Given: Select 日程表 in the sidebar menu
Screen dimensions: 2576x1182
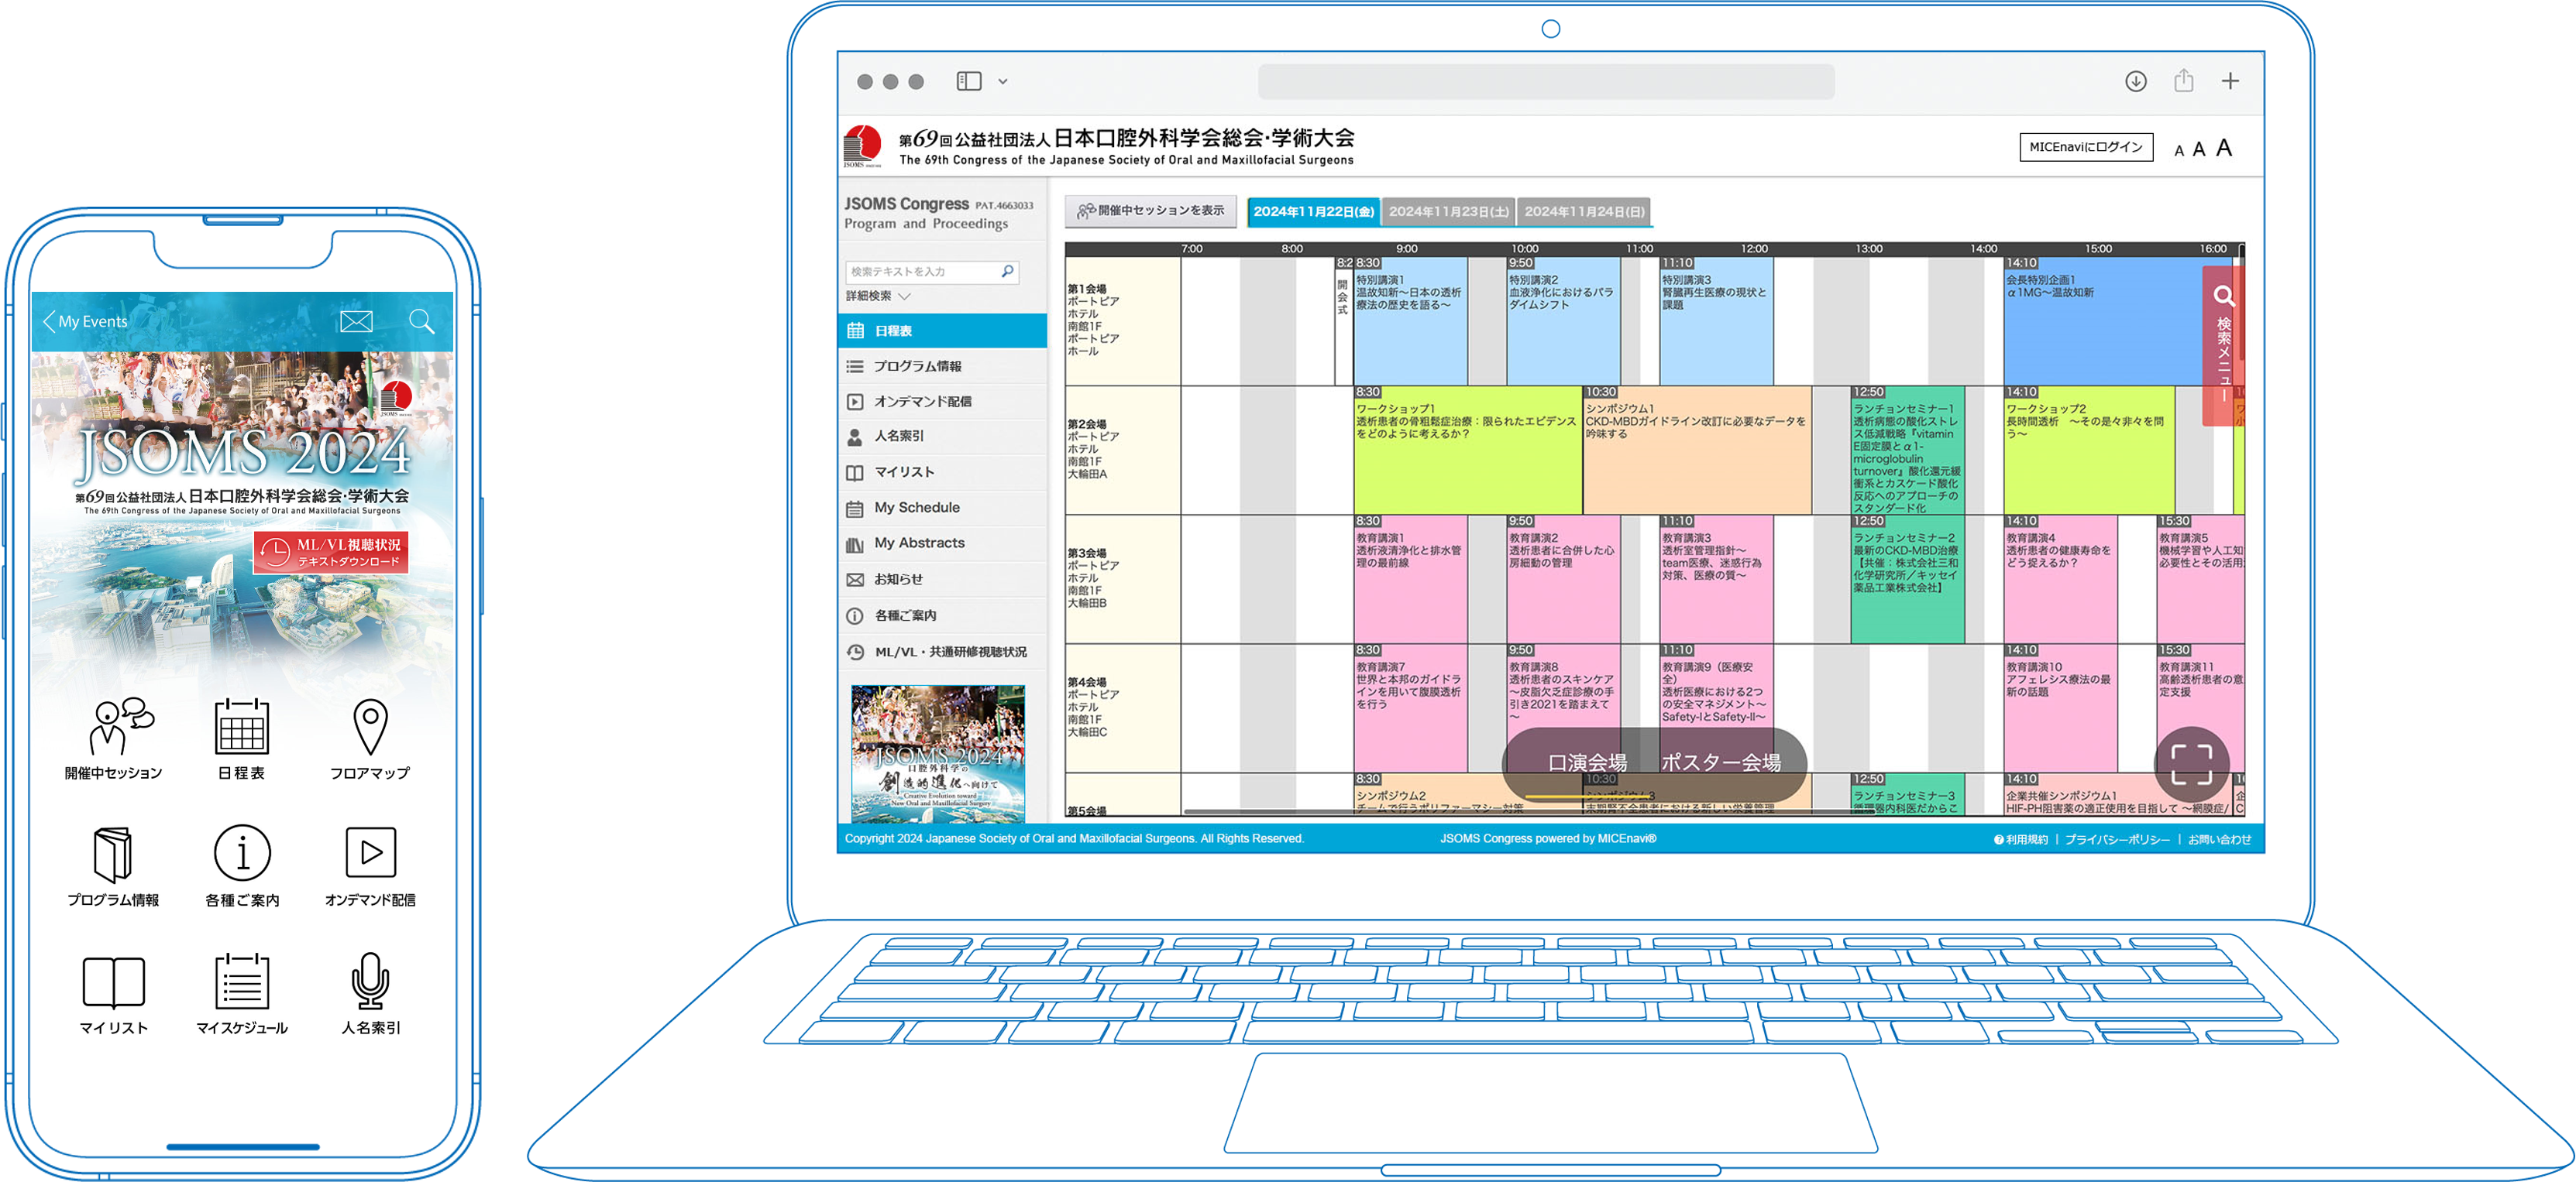Looking at the screenshot, I should click(x=942, y=331).
